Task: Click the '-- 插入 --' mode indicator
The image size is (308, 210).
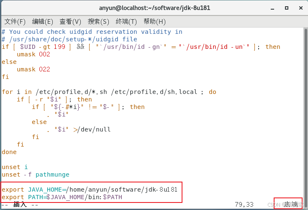Action: [20, 205]
